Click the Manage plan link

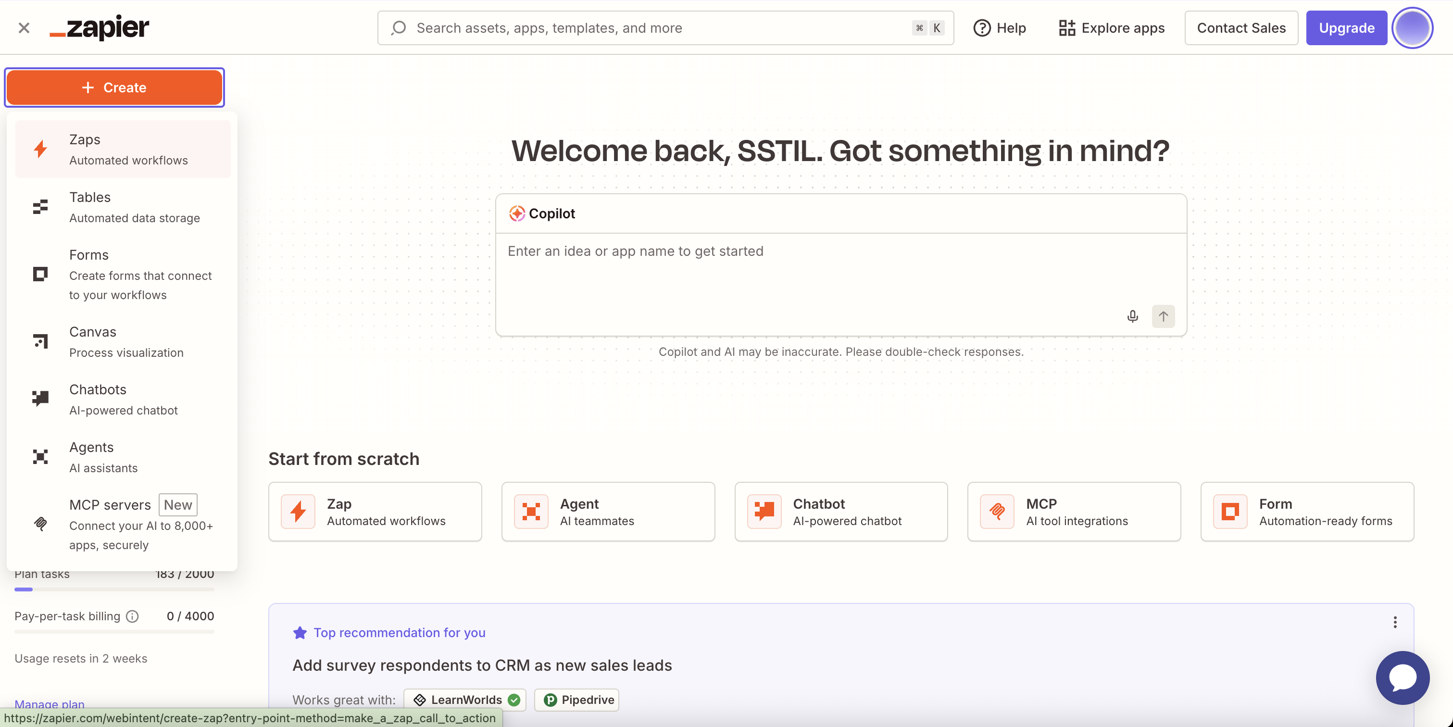coord(50,703)
